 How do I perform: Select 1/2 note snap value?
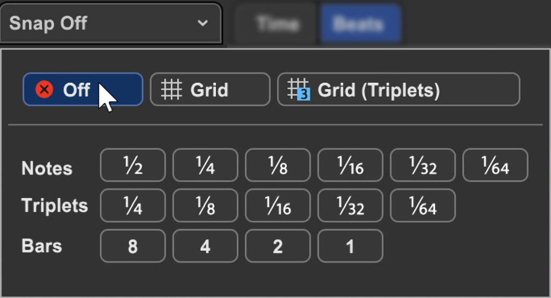point(133,165)
